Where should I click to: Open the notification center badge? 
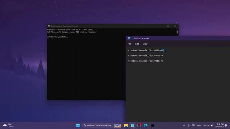pos(226,125)
